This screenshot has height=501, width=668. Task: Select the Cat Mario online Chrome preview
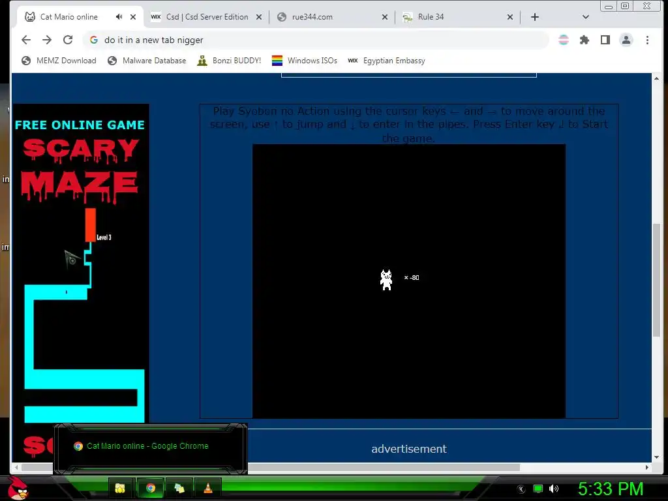150,448
